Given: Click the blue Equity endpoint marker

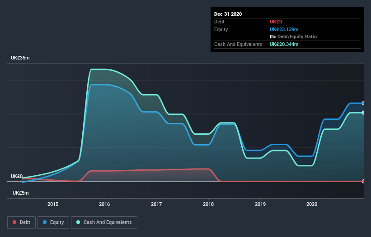Looking at the screenshot, I should pos(363,103).
